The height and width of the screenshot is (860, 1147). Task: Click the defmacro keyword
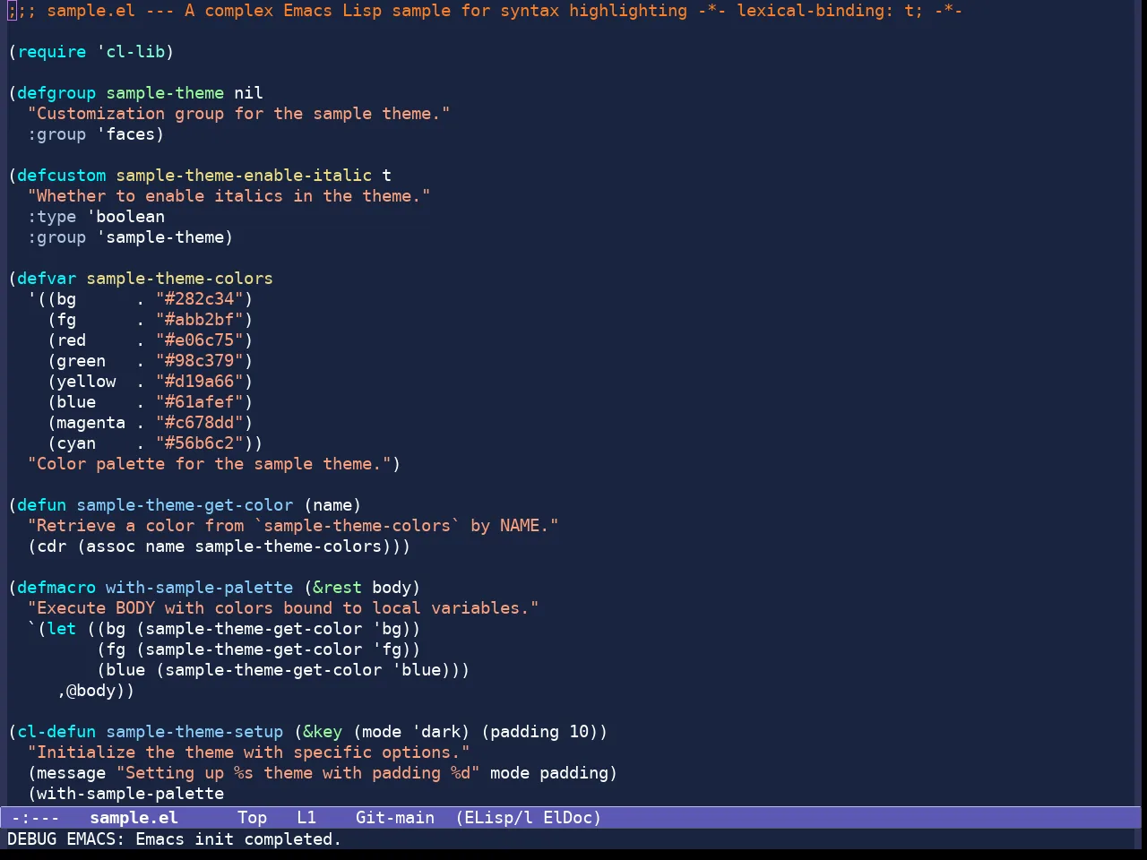56,588
